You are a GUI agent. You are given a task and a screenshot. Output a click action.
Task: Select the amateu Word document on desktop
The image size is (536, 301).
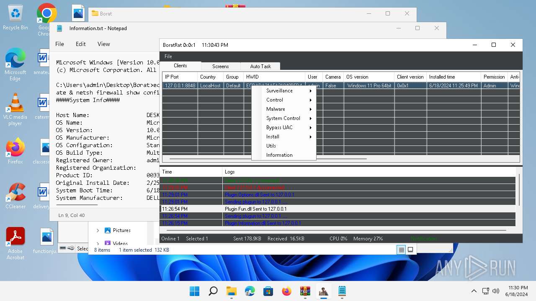pos(43,62)
